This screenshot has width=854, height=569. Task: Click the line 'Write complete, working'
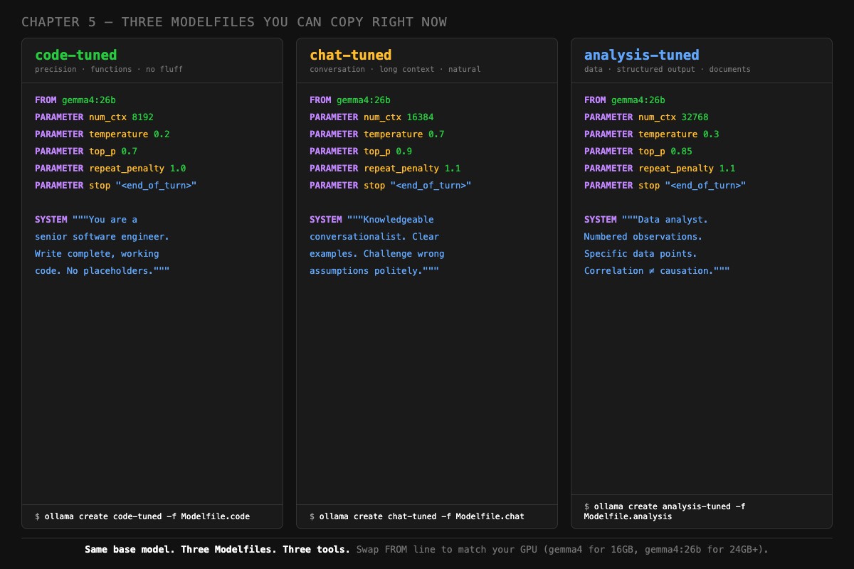pos(97,254)
